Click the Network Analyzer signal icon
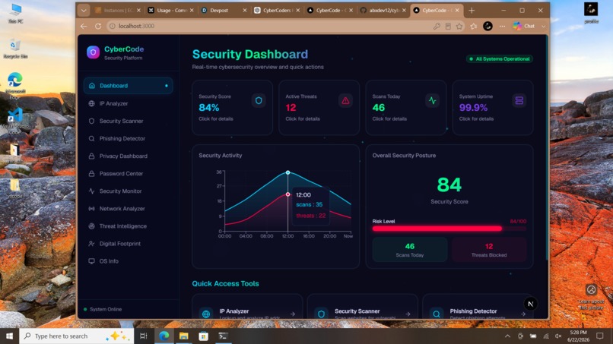This screenshot has height=344, width=613. click(x=91, y=209)
